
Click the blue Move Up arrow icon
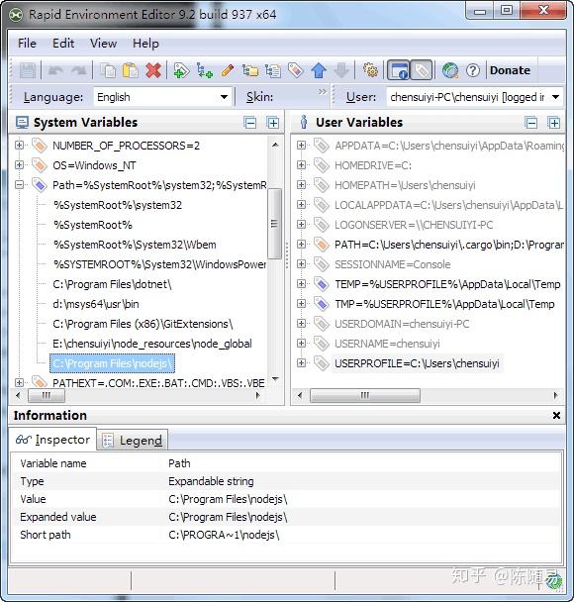319,70
